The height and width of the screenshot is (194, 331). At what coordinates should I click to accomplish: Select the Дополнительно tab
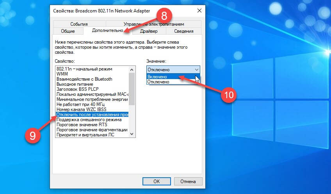click(x=108, y=30)
